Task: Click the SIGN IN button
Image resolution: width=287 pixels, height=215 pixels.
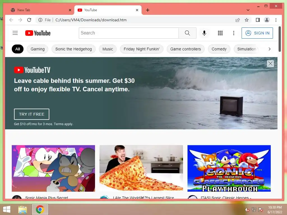Action: tap(257, 33)
